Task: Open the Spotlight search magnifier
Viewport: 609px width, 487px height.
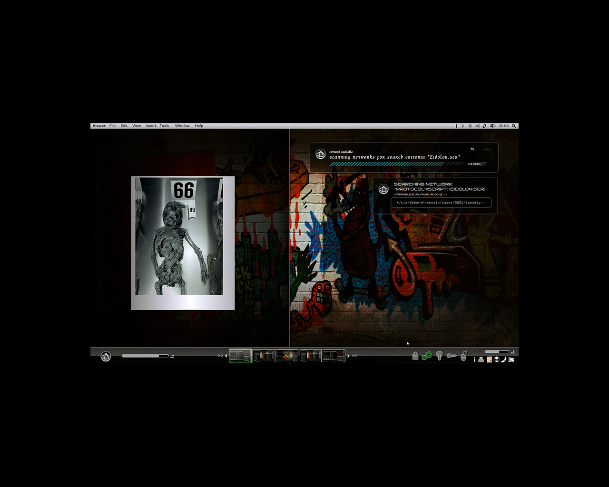Action: tap(514, 126)
